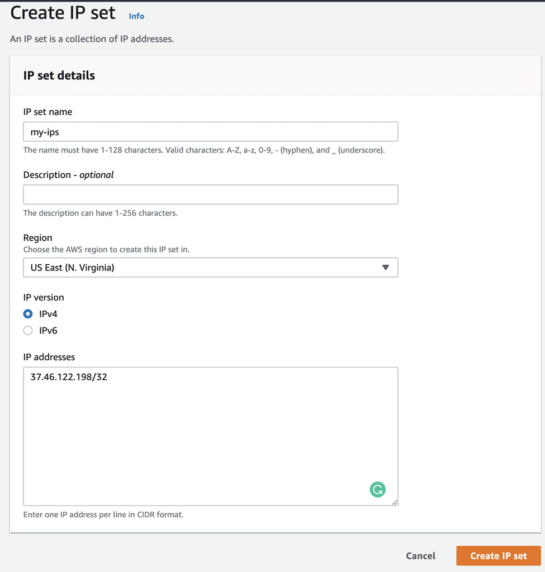Click the 37.46.122.198/32 entry in IP addresses
The image size is (545, 572).
pyautogui.click(x=69, y=377)
